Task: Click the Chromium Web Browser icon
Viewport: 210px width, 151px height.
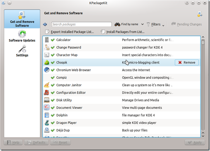Action: (47, 70)
